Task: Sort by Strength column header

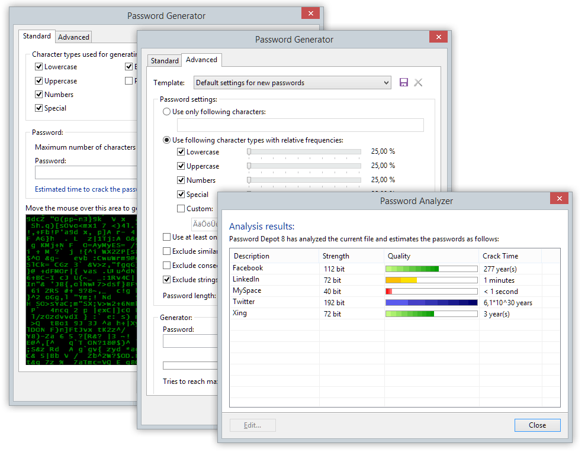Action: click(x=352, y=256)
